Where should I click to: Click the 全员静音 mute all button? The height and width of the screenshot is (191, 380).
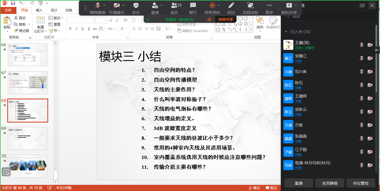click(x=330, y=183)
